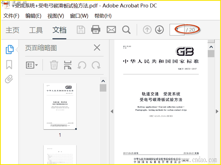Click the PDF file icon in title bar
This screenshot has width=221, height=165.
click(7, 5)
